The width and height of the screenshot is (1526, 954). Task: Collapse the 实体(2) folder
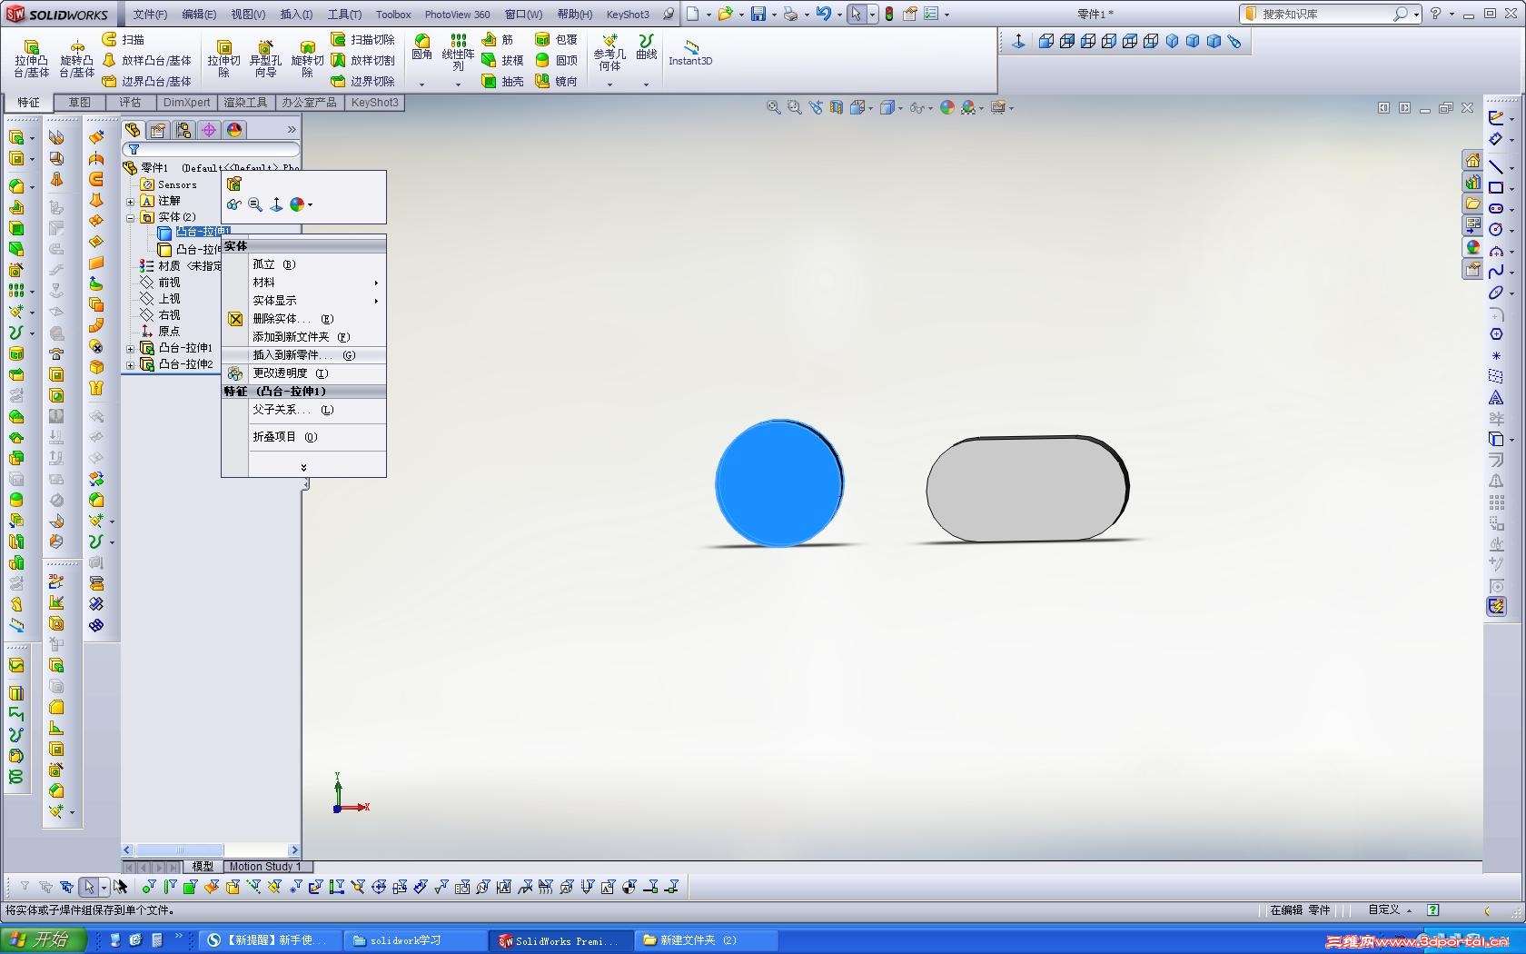(131, 218)
